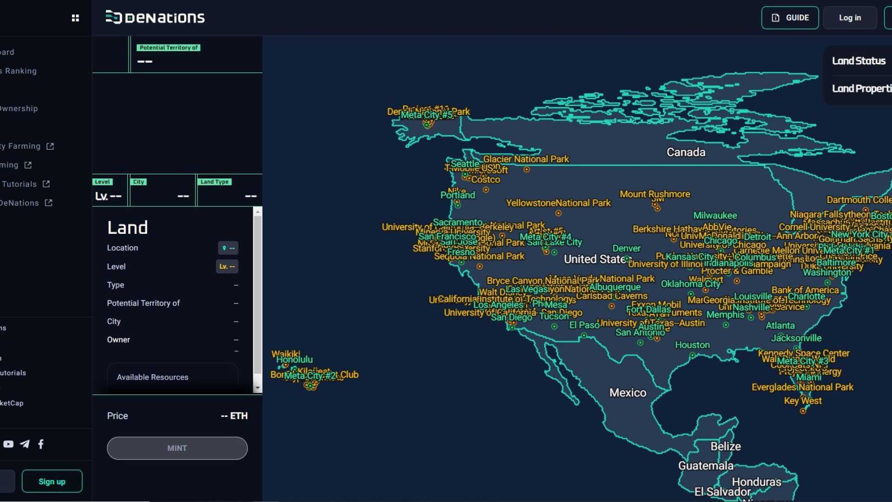Expand the Available Resources section
The height and width of the screenshot is (502, 892).
(x=172, y=377)
